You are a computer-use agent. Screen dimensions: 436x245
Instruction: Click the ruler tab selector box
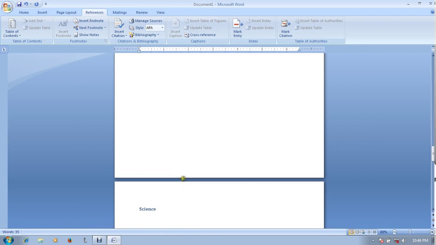pyautogui.click(x=4, y=49)
